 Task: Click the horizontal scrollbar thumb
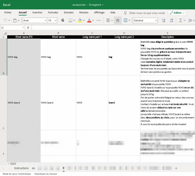click(x=13, y=164)
